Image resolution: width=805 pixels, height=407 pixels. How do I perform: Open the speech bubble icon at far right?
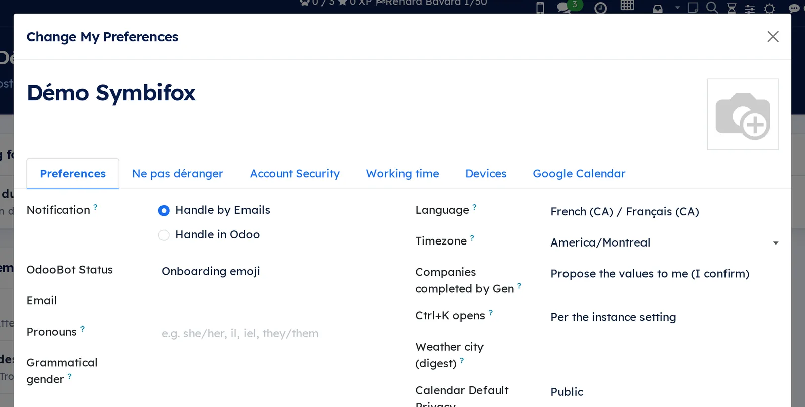(794, 8)
